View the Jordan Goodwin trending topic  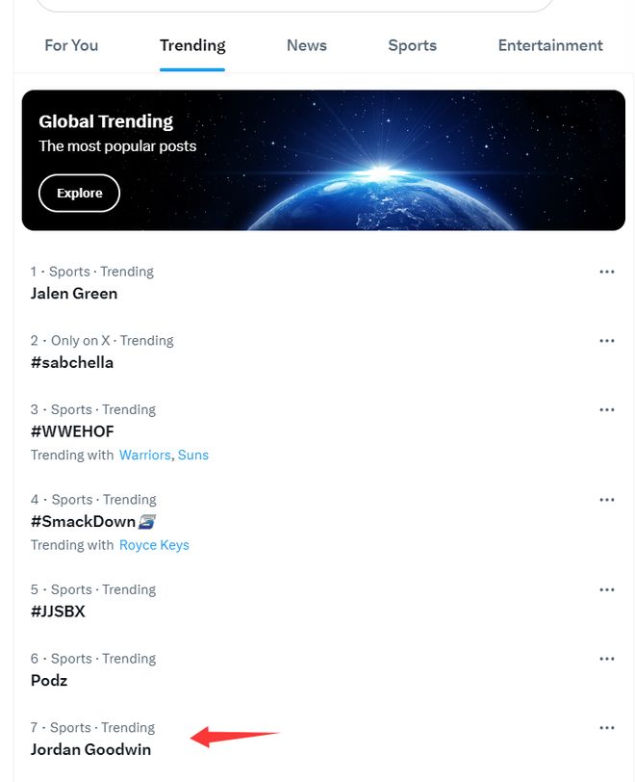tap(90, 749)
